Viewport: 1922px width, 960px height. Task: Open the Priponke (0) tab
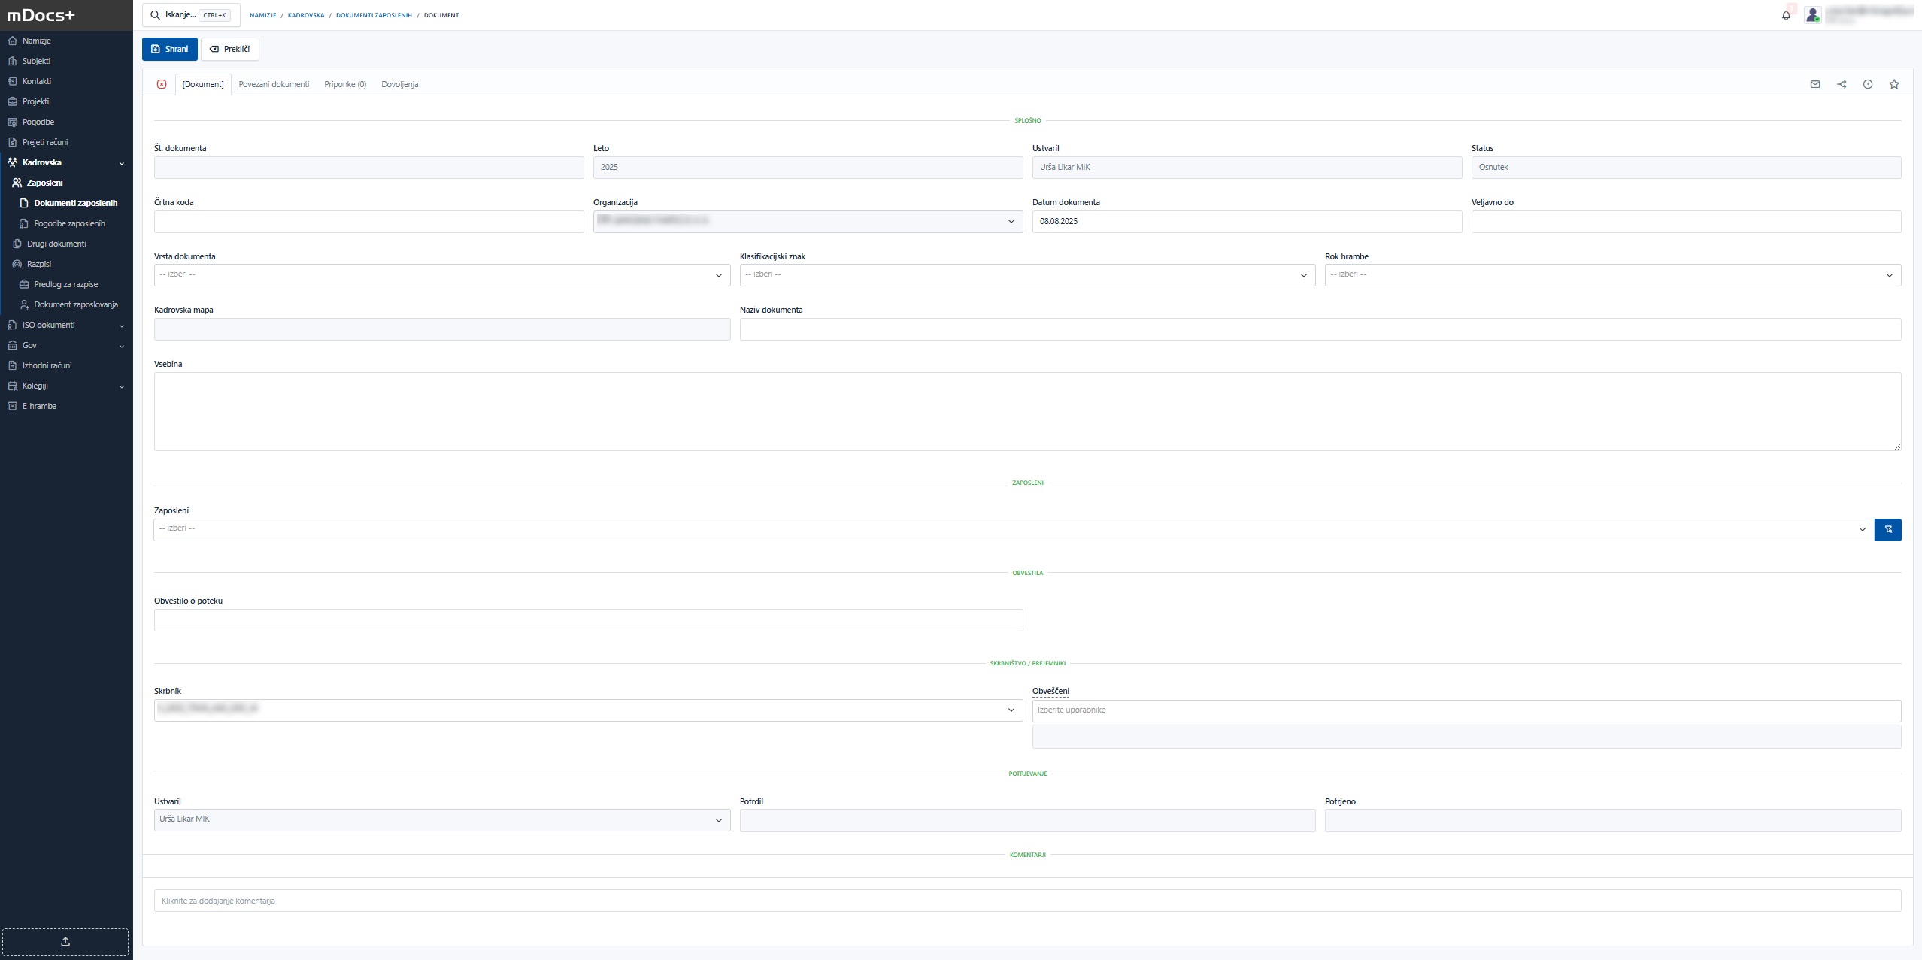click(x=345, y=84)
